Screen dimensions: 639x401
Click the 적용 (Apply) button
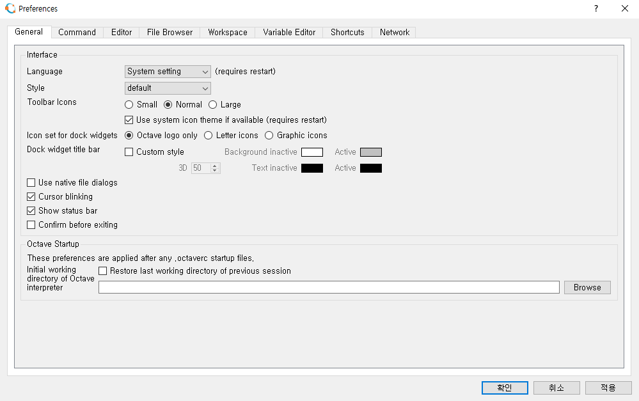[608, 388]
